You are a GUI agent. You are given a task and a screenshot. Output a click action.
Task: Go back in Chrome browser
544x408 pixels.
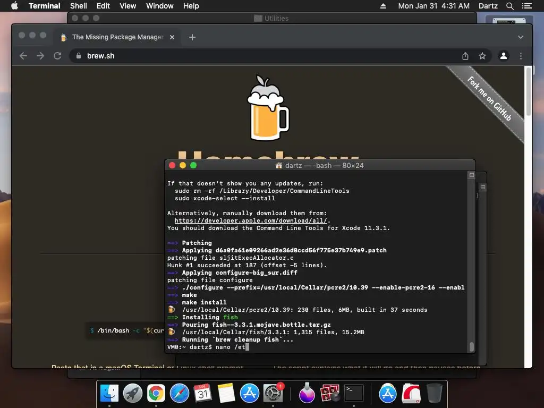click(x=23, y=56)
